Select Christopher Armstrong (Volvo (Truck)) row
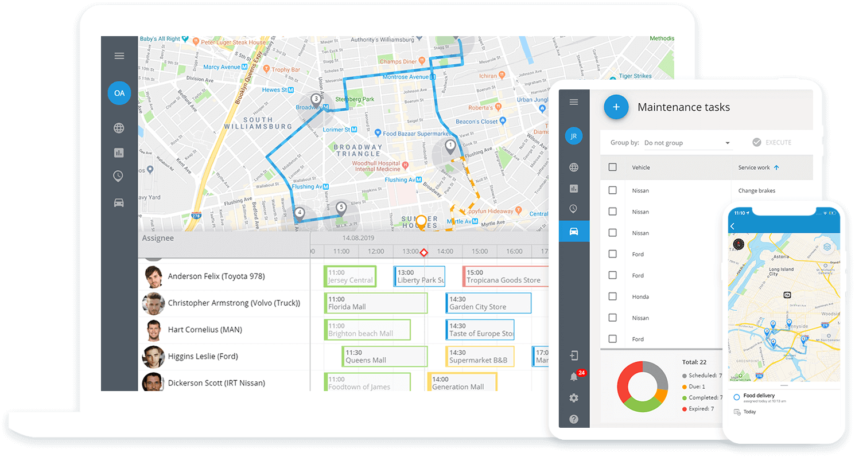This screenshot has height=457, width=855. click(224, 303)
